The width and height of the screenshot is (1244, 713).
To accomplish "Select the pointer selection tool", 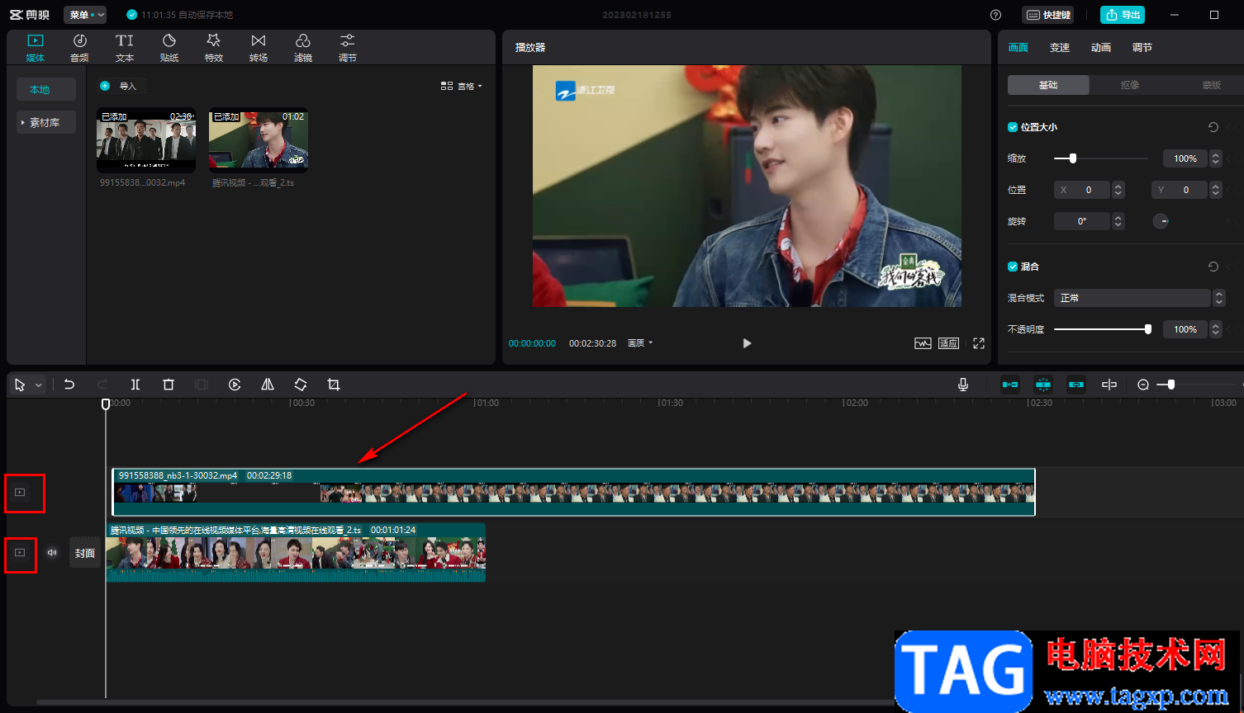I will [x=20, y=385].
